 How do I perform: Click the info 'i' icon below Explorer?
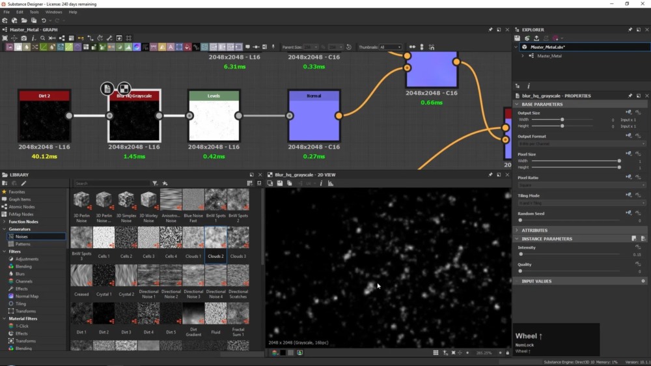(x=529, y=86)
